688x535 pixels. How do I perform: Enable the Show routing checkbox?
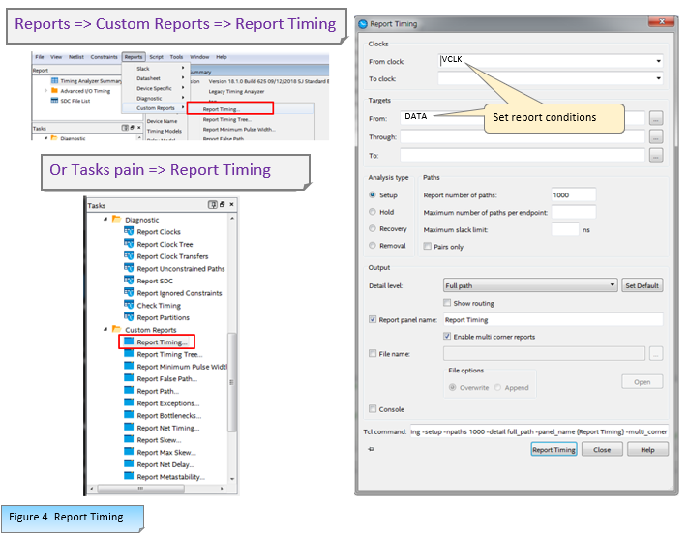pyautogui.click(x=448, y=303)
